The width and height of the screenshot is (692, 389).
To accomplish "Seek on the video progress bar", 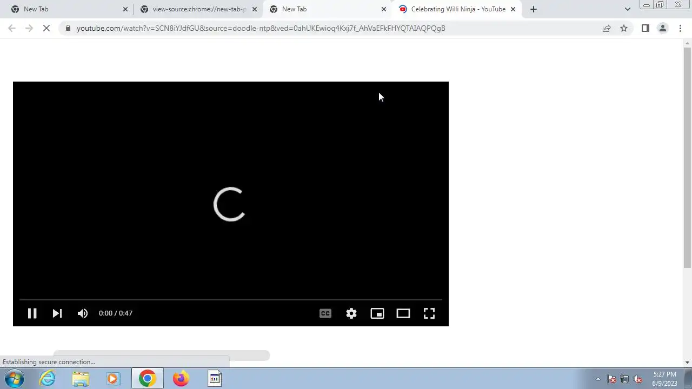I will [231, 299].
